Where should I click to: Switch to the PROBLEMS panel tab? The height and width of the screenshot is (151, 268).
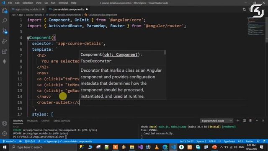(32, 121)
